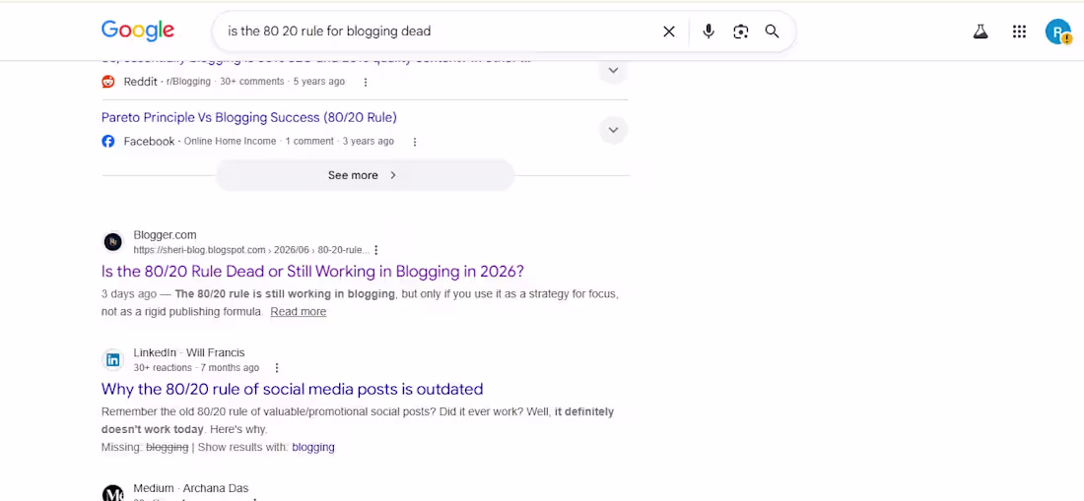
Task: Open more options for Reddit result
Action: (x=366, y=82)
